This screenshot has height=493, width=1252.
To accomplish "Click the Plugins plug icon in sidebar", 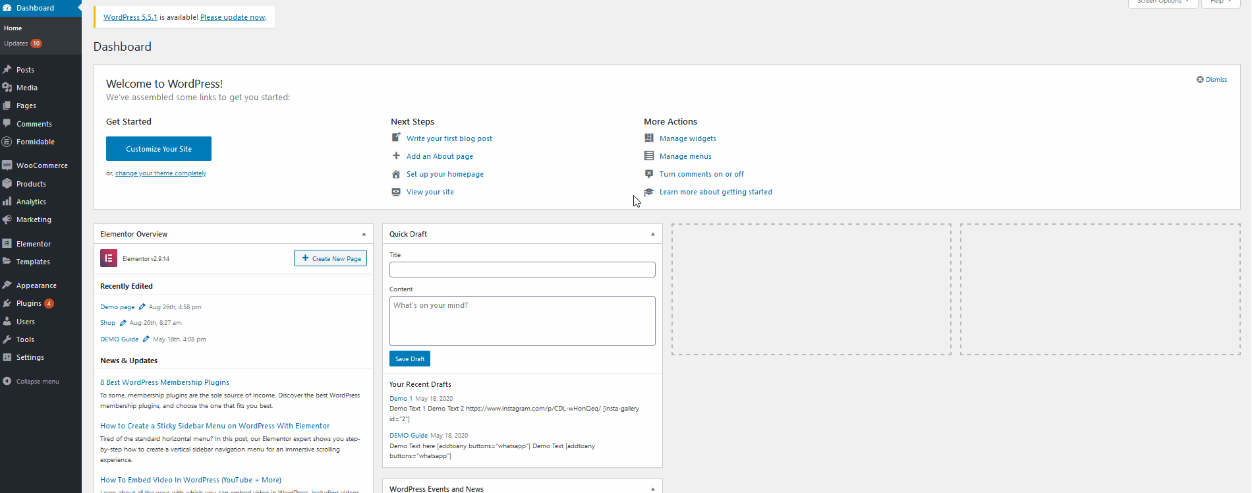I will click(7, 303).
